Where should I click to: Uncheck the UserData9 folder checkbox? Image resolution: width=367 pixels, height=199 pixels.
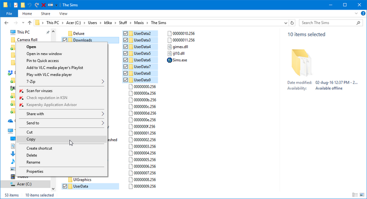point(125,80)
